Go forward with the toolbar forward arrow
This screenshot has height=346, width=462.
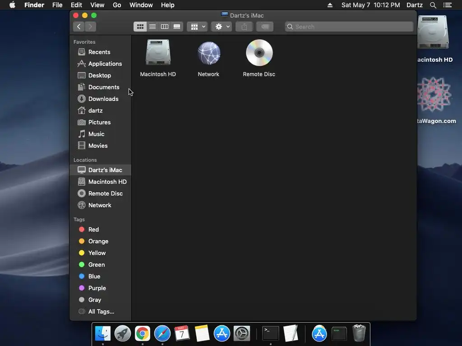tap(90, 27)
